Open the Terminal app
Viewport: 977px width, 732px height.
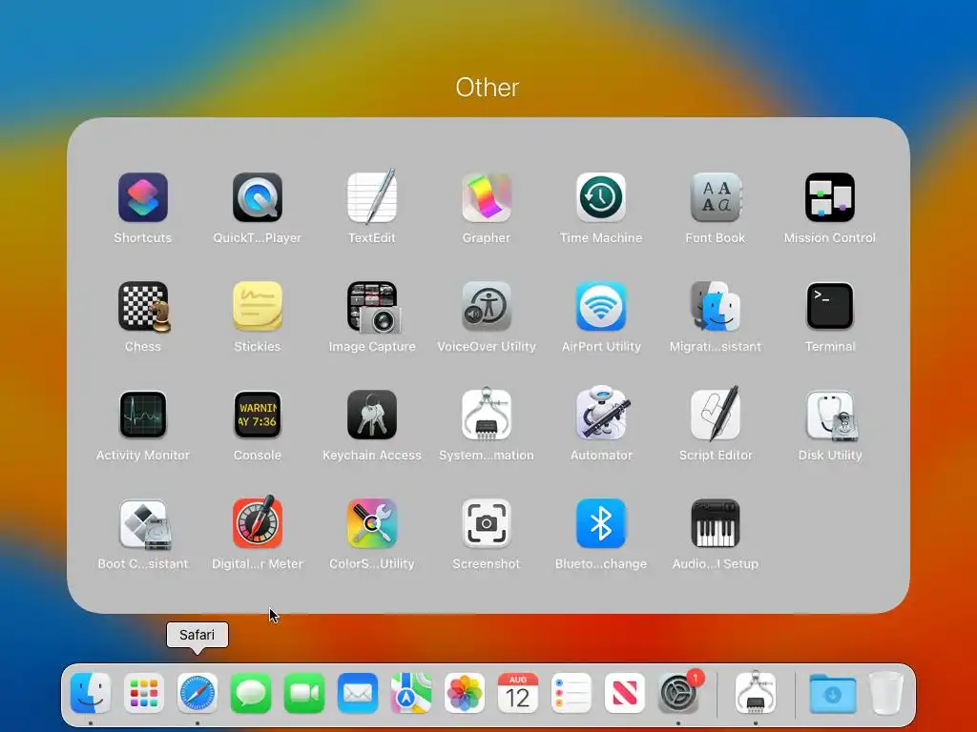point(830,306)
